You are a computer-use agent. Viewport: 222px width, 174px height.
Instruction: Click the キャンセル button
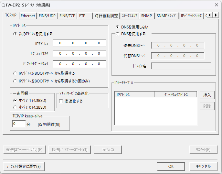pos(203,167)
